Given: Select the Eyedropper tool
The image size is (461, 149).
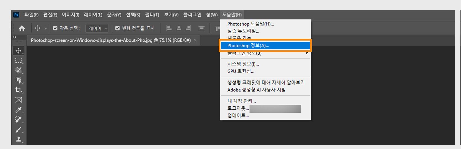Looking at the screenshot, I should (x=18, y=110).
